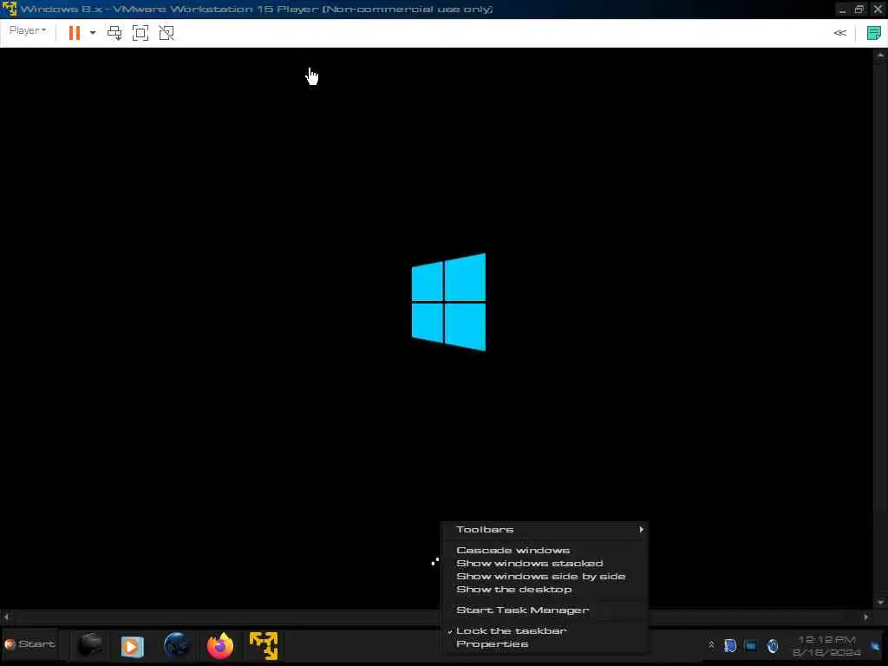
Task: Close the VMware Player window
Action: pos(878,9)
